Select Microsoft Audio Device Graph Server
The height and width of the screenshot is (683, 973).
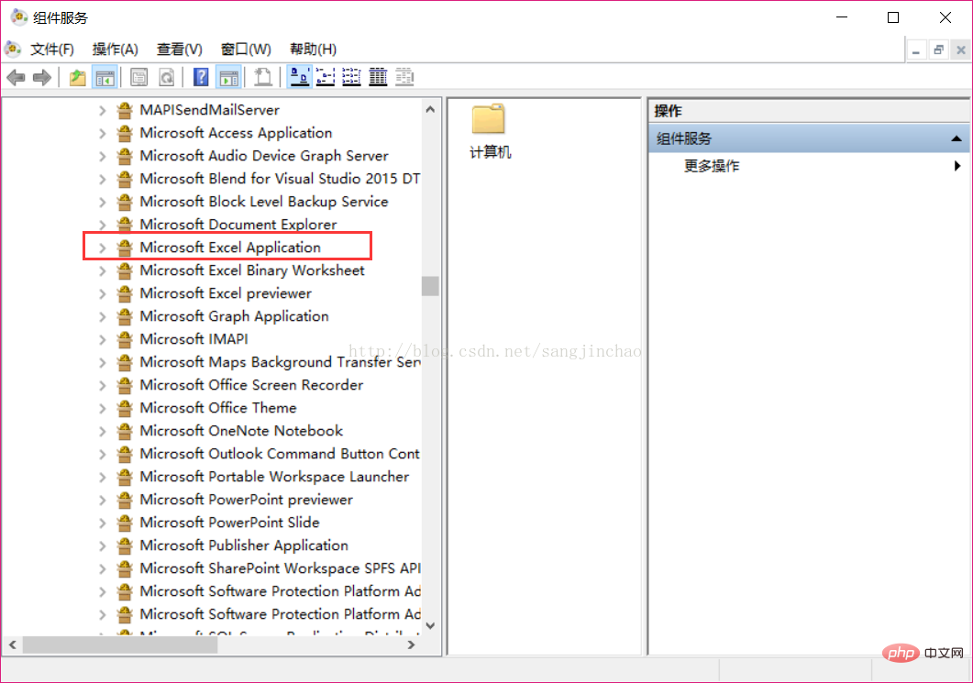point(264,156)
